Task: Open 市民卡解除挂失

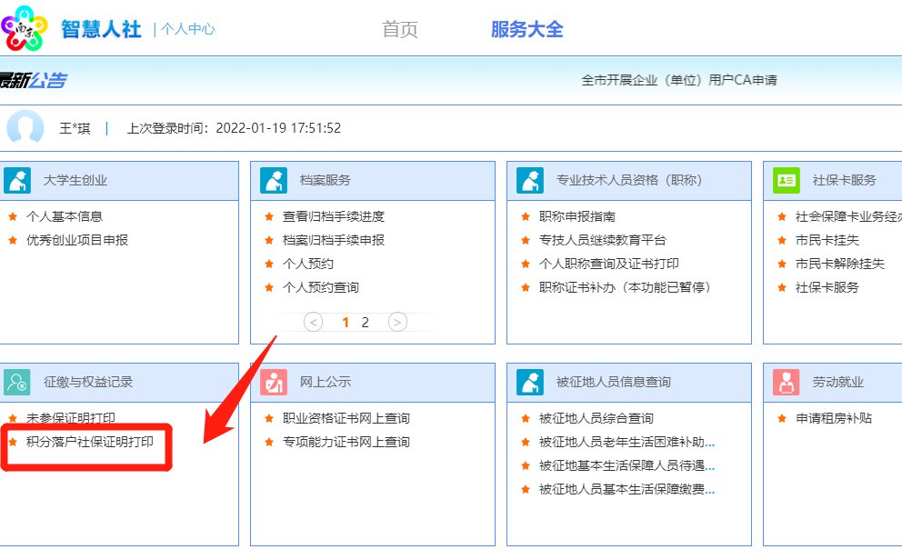Action: tap(840, 264)
